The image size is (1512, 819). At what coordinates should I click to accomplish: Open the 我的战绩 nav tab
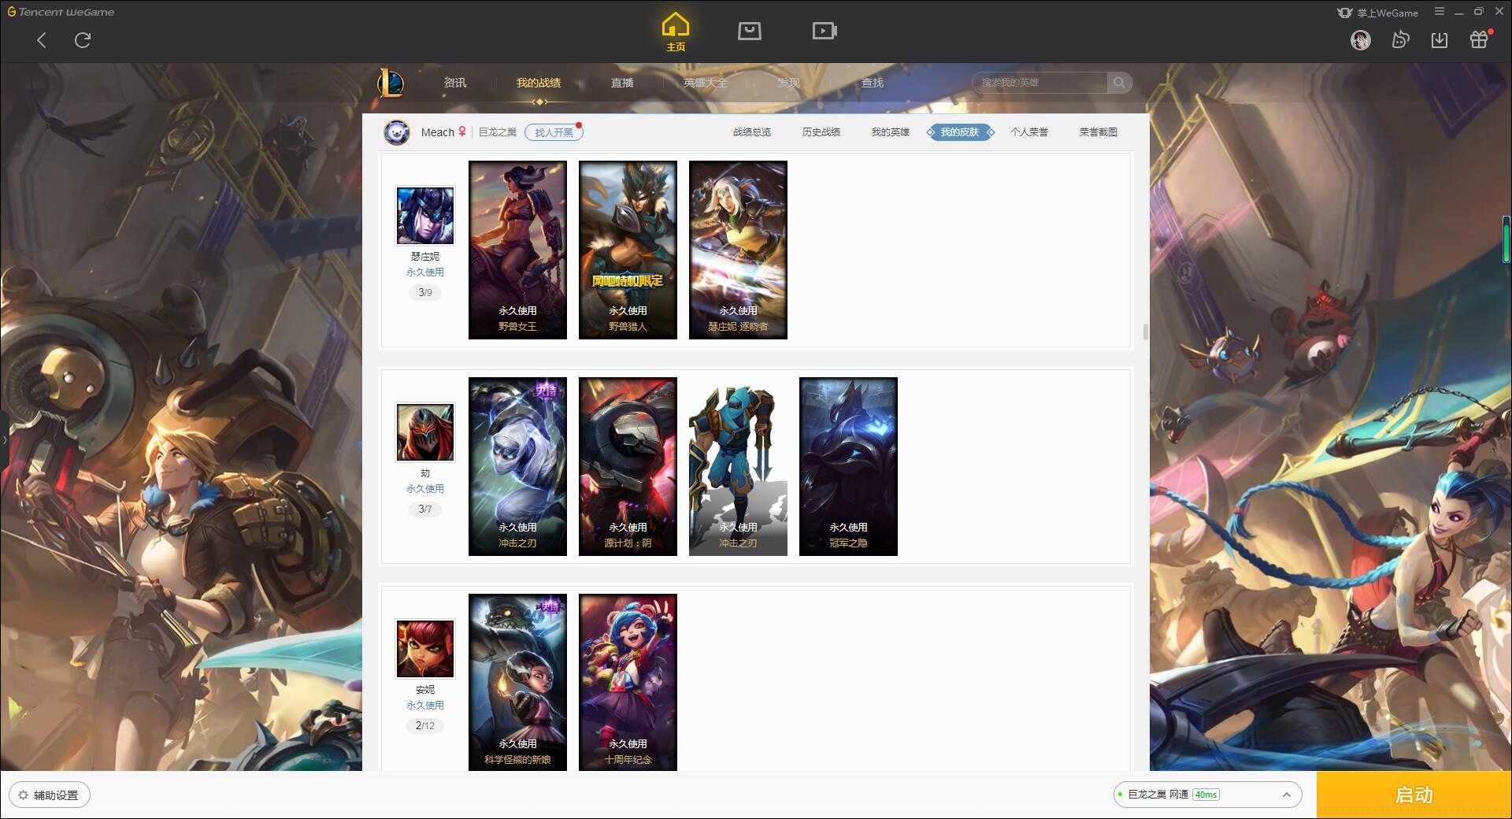539,83
